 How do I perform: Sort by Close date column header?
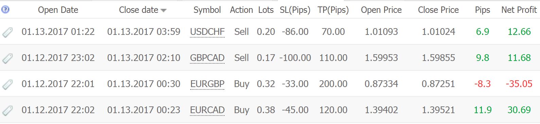coord(139,10)
